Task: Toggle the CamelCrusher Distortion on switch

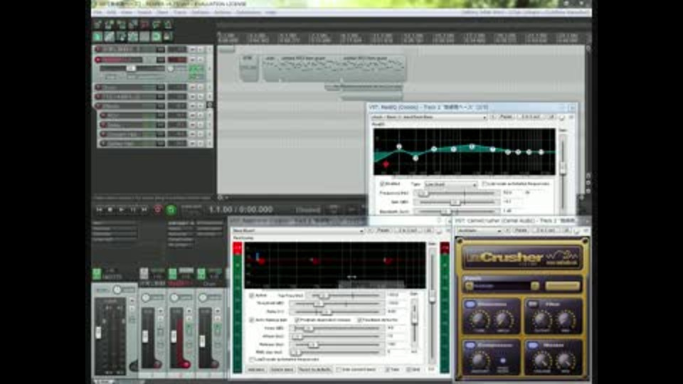Action: (x=470, y=304)
